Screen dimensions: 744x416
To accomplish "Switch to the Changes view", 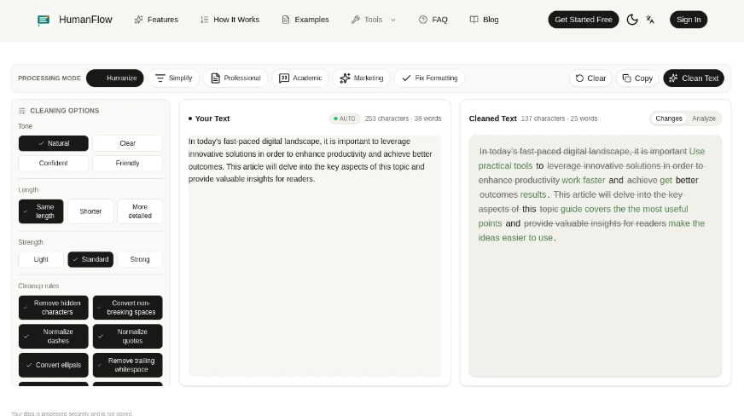I will pyautogui.click(x=669, y=118).
